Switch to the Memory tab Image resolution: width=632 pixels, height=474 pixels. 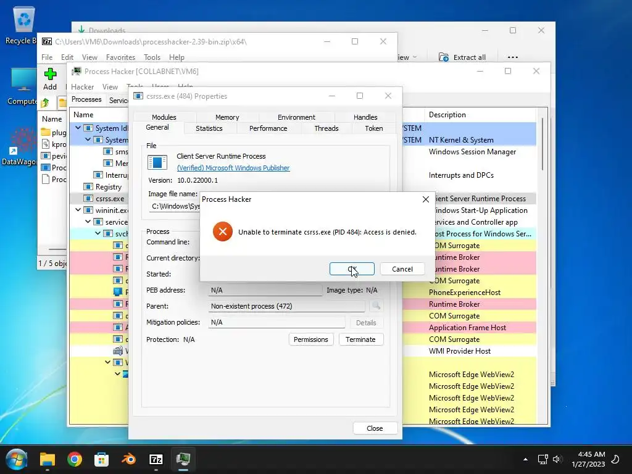click(227, 117)
